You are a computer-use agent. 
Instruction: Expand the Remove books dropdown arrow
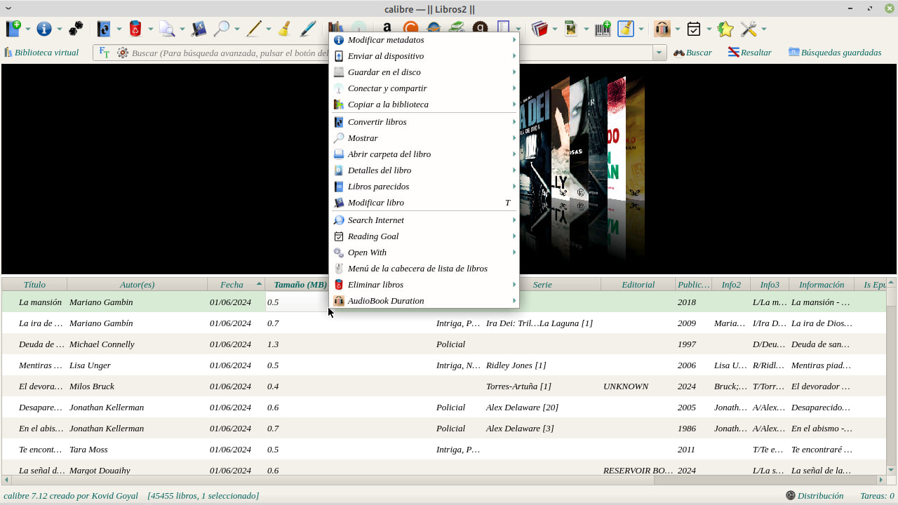coord(151,29)
